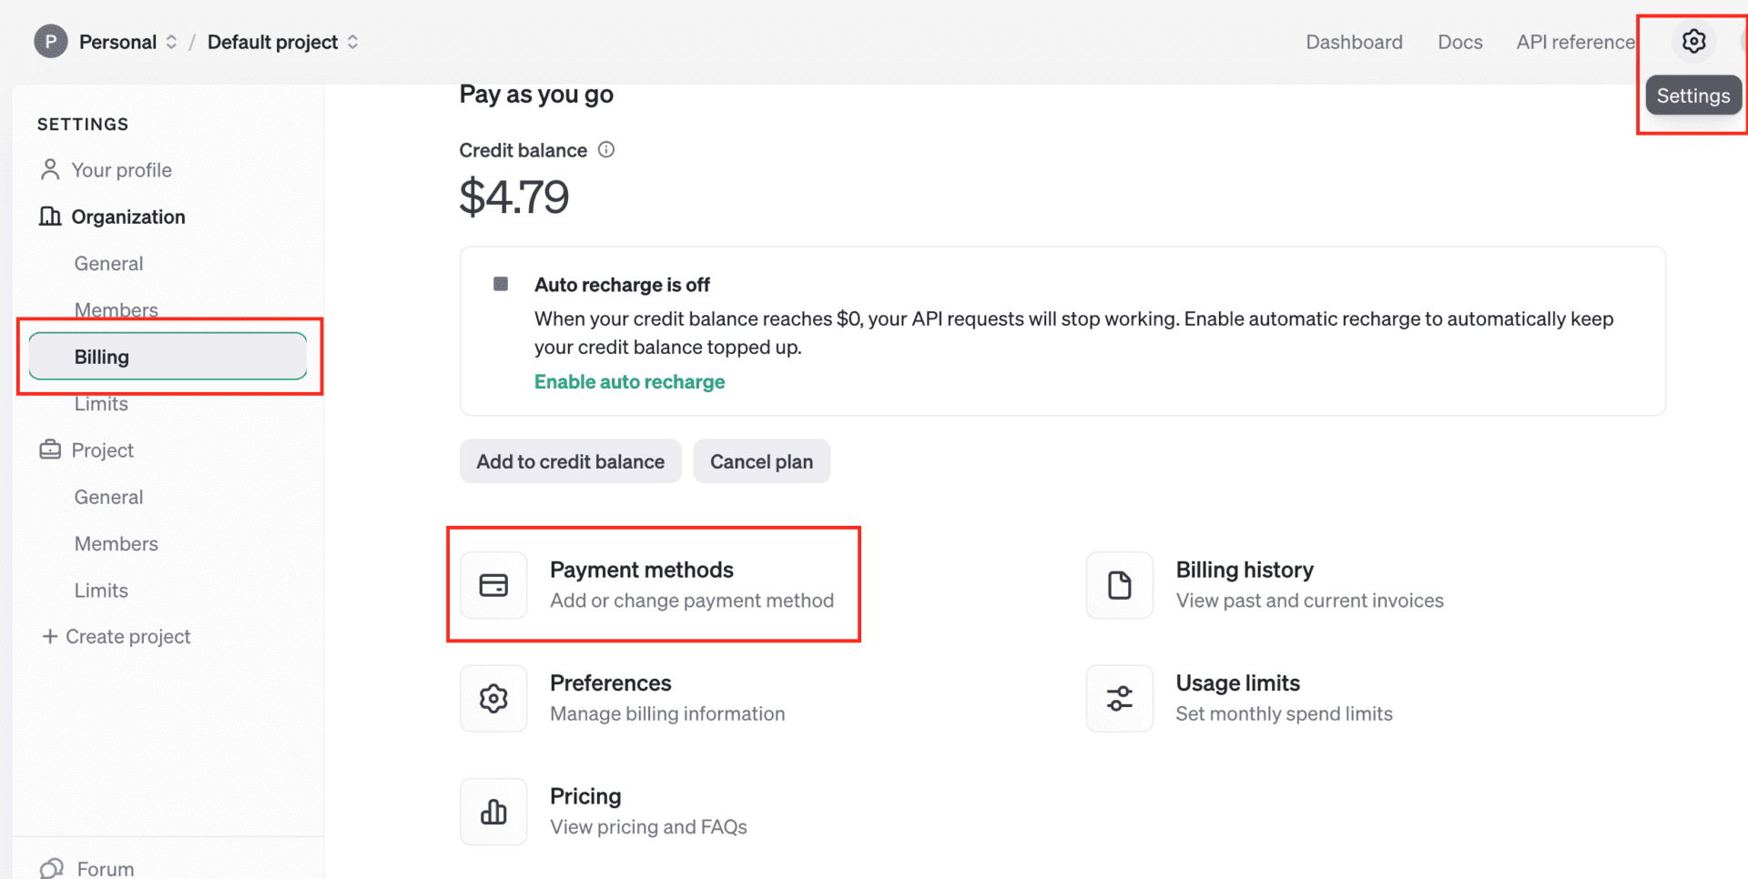The height and width of the screenshot is (879, 1748).
Task: Click the Settings gear icon in header
Action: click(1693, 42)
